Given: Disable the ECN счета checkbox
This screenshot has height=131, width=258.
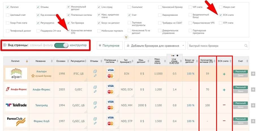Looking at the screenshot, I should pyautogui.click(x=220, y=15).
